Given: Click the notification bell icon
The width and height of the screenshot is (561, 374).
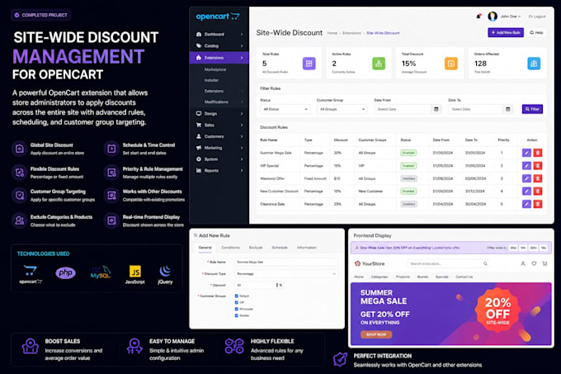Looking at the screenshot, I should pos(478,17).
